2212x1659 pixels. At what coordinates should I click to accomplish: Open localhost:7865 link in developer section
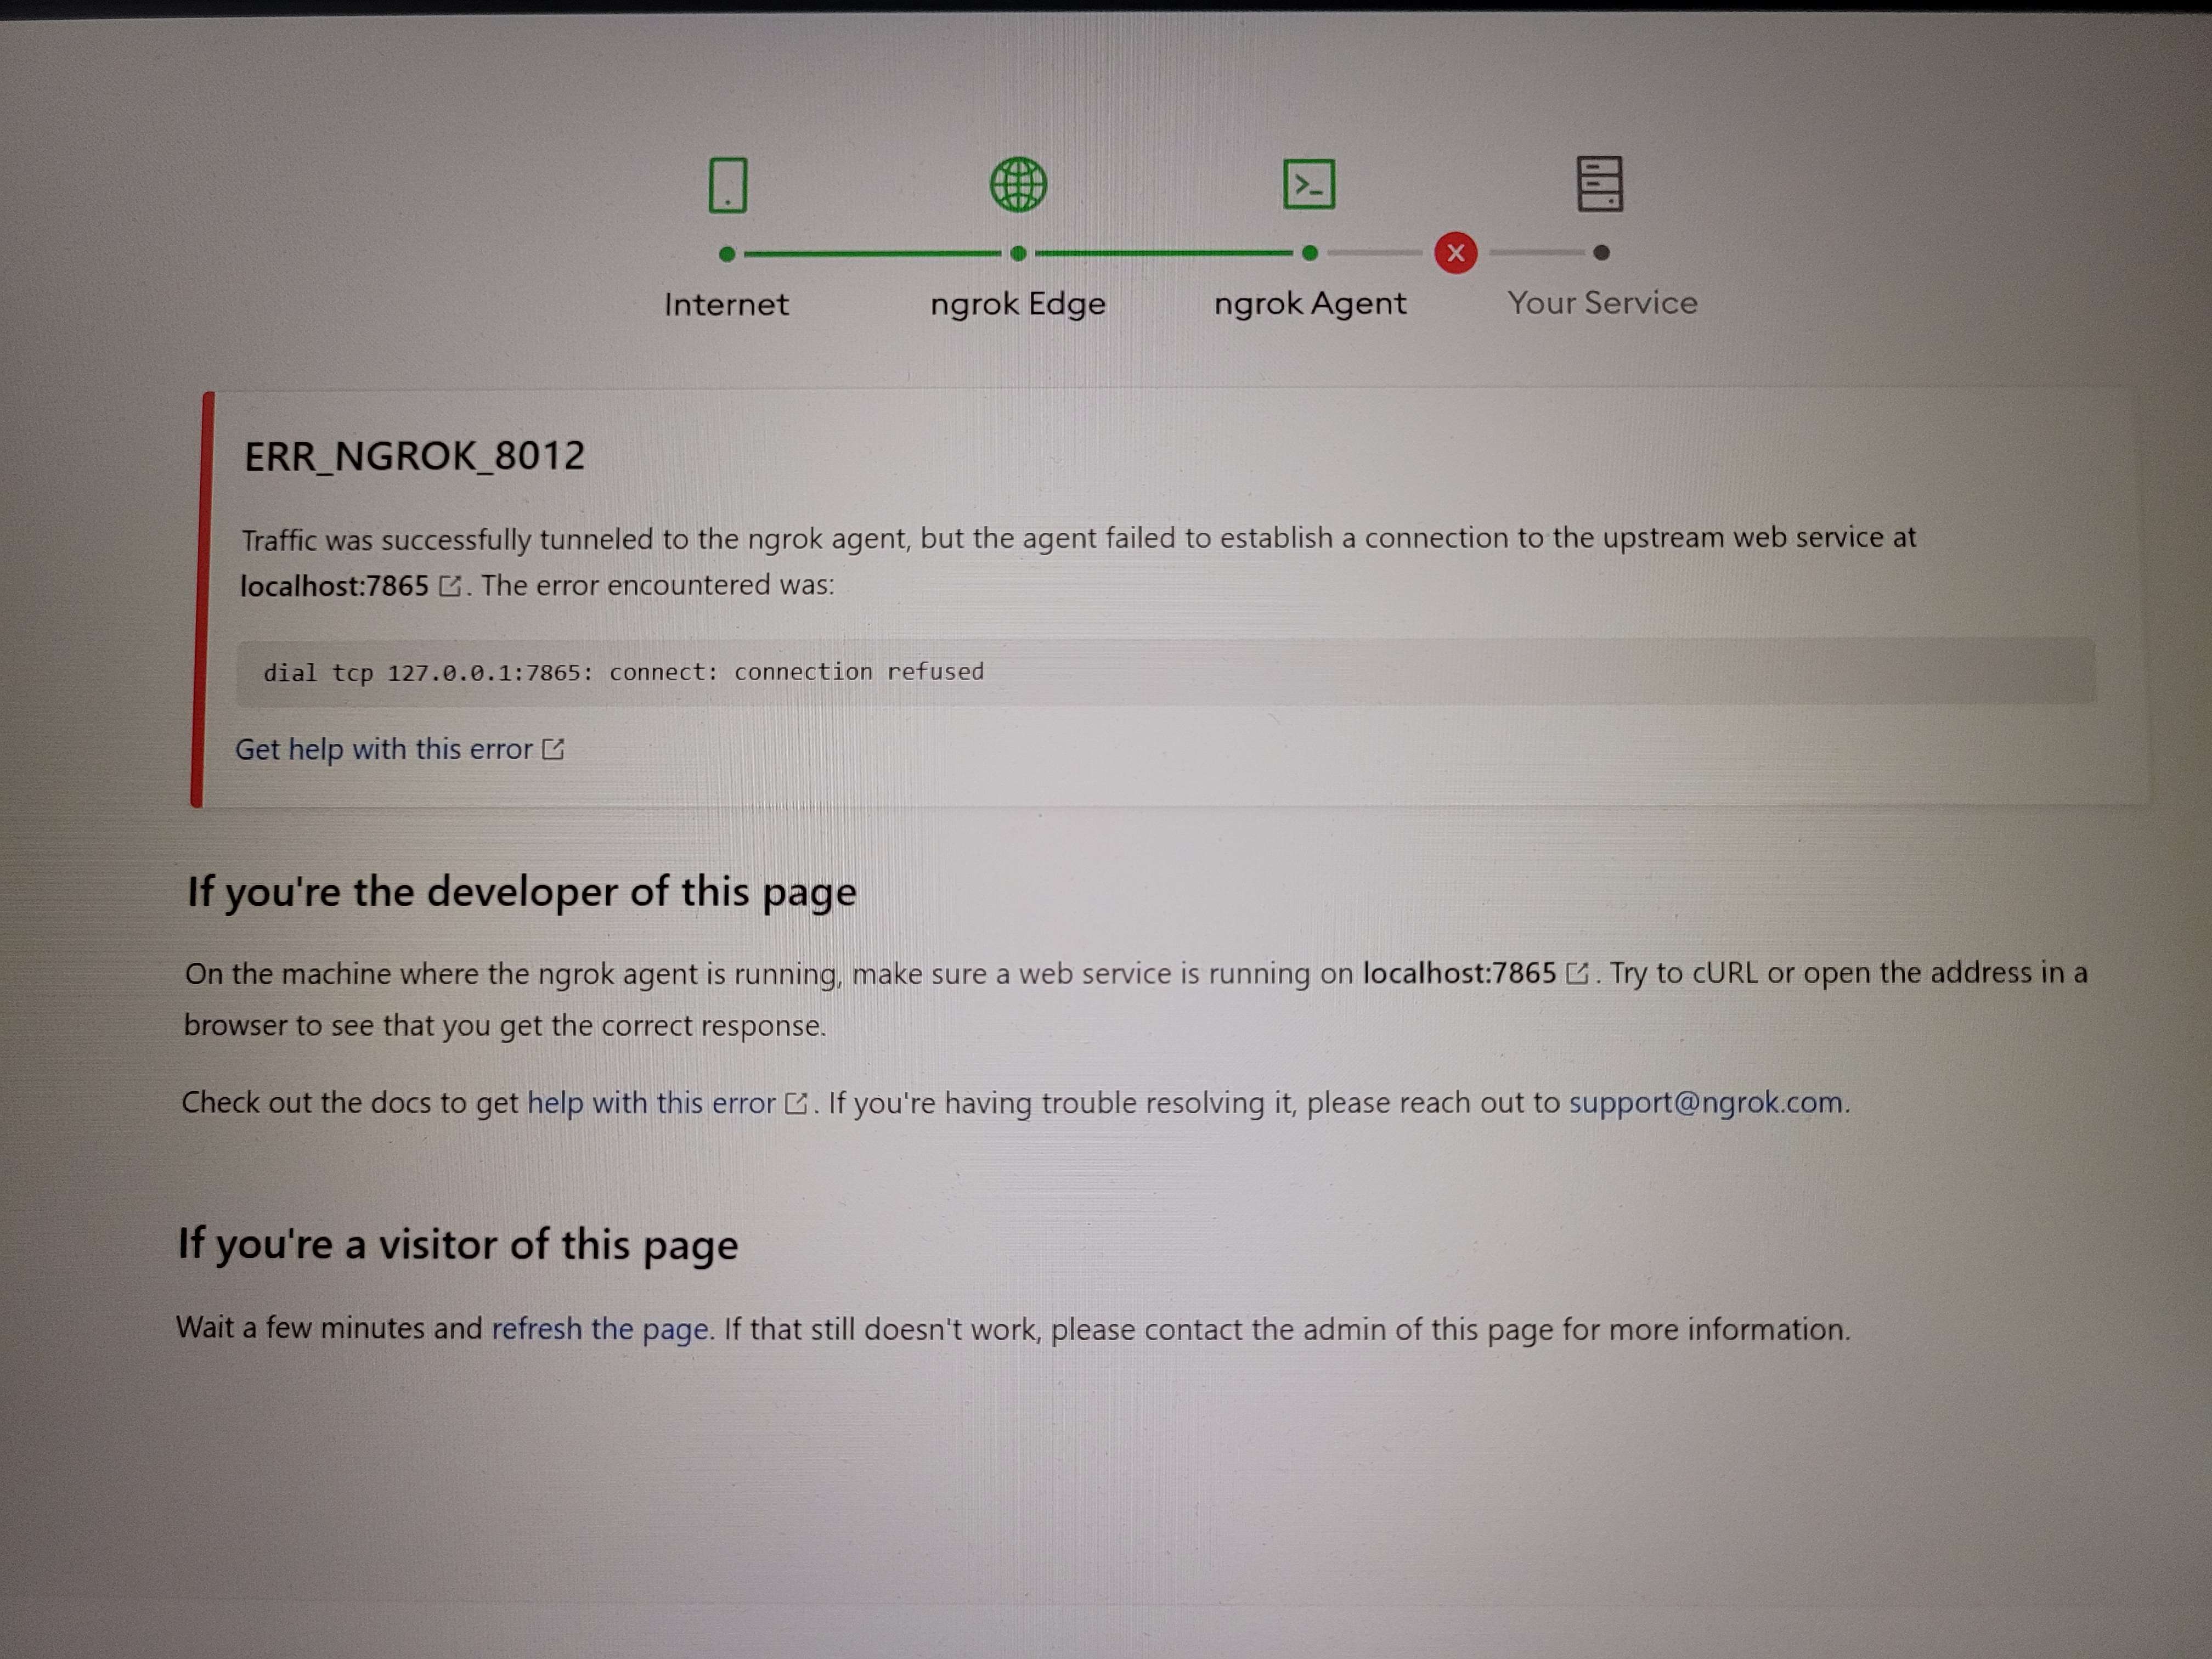click(1459, 973)
